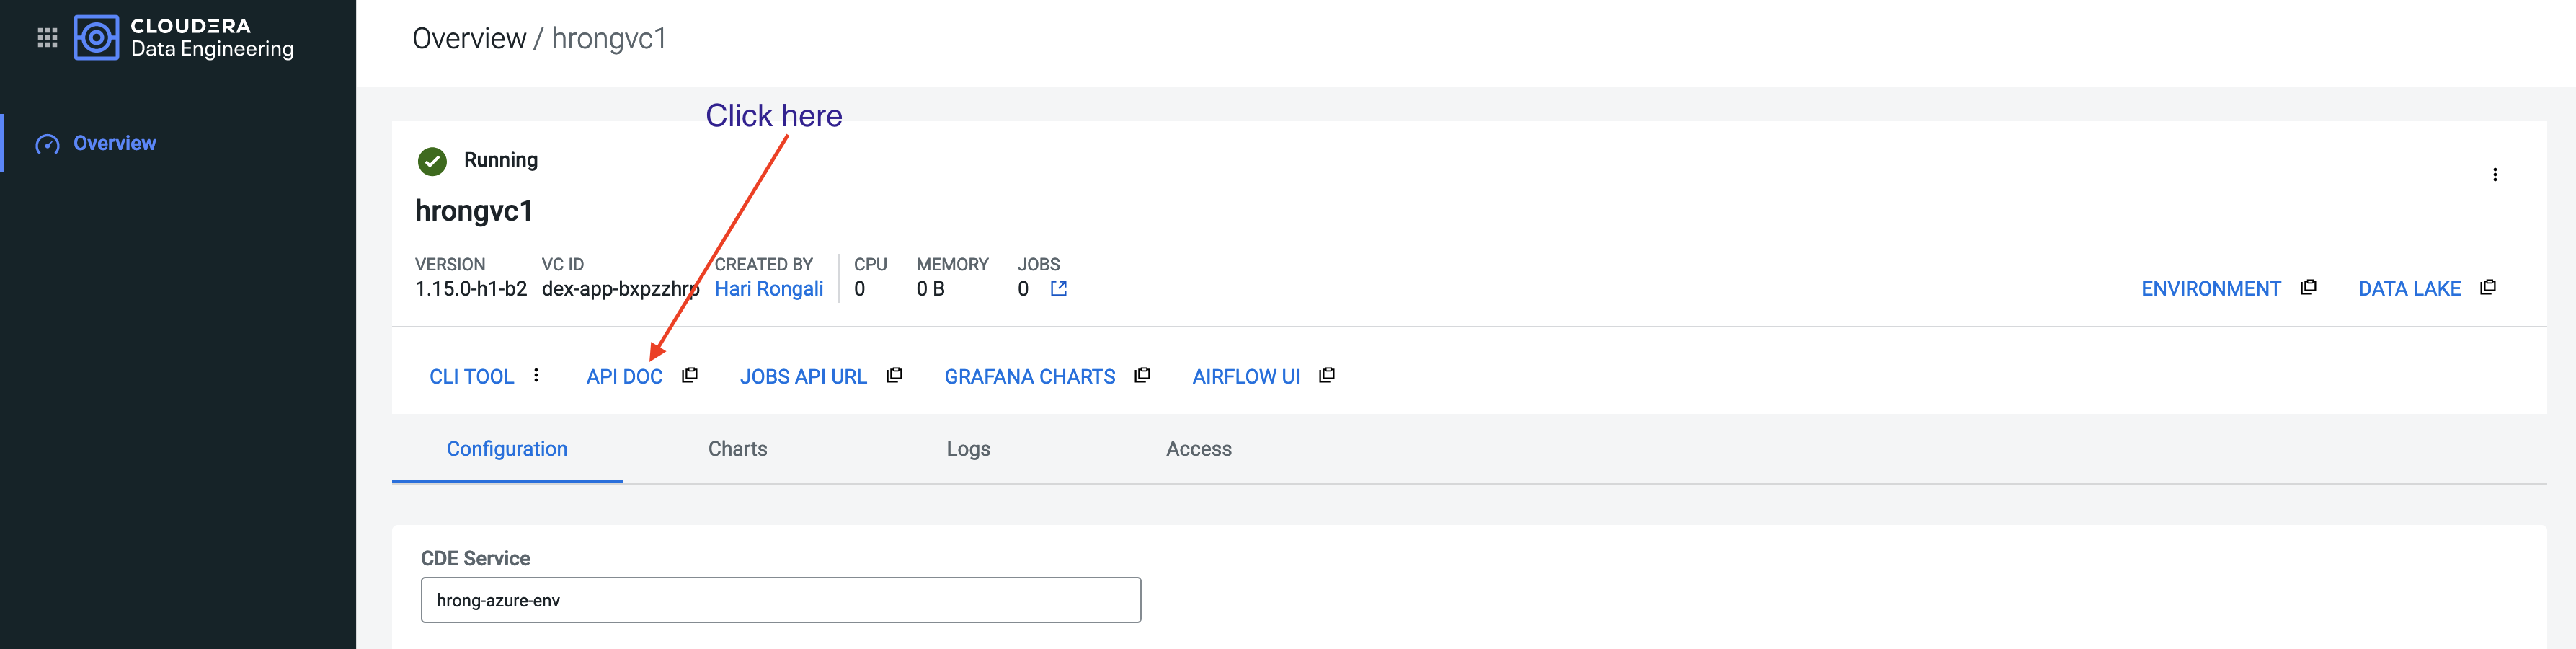Copy the JOBS API URL icon

pyautogui.click(x=894, y=374)
